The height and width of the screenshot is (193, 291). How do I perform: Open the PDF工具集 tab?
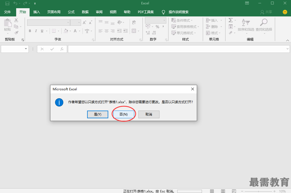tap(146, 12)
